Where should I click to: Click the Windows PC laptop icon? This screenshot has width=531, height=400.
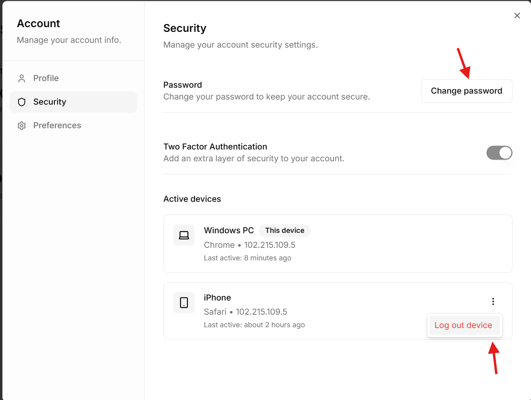184,235
